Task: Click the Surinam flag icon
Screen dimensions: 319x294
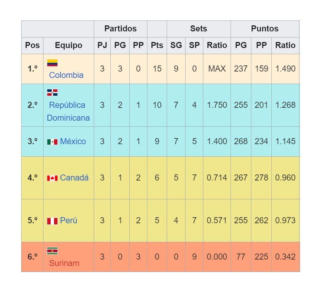Action: pos(52,251)
